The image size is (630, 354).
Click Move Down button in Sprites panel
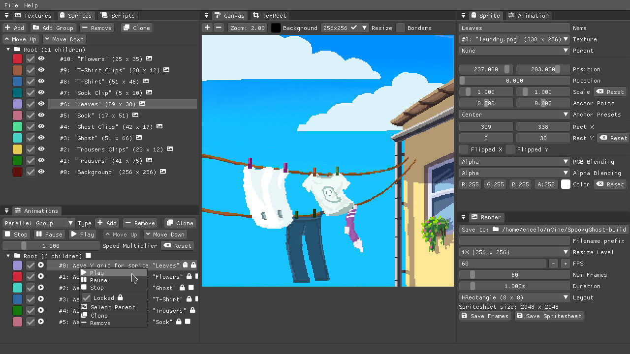pyautogui.click(x=64, y=39)
